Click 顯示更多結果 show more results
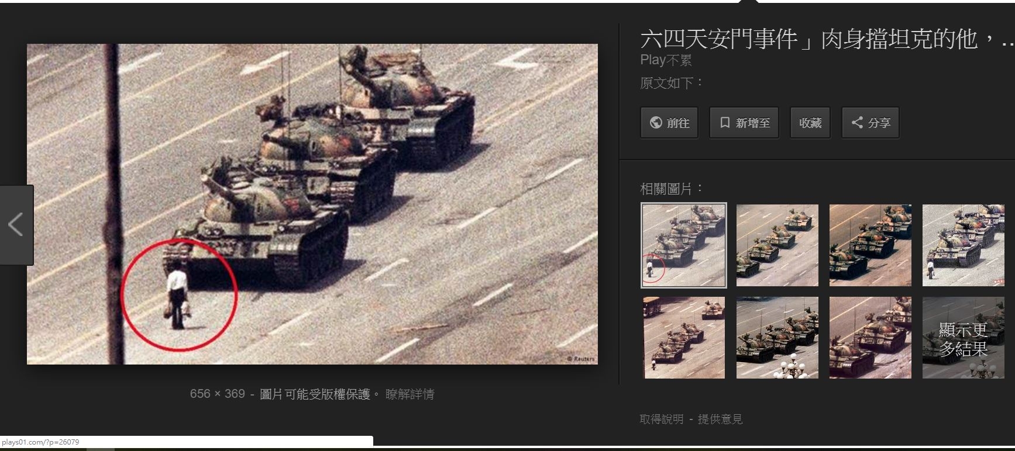Viewport: 1015px width, 451px height. click(x=964, y=338)
